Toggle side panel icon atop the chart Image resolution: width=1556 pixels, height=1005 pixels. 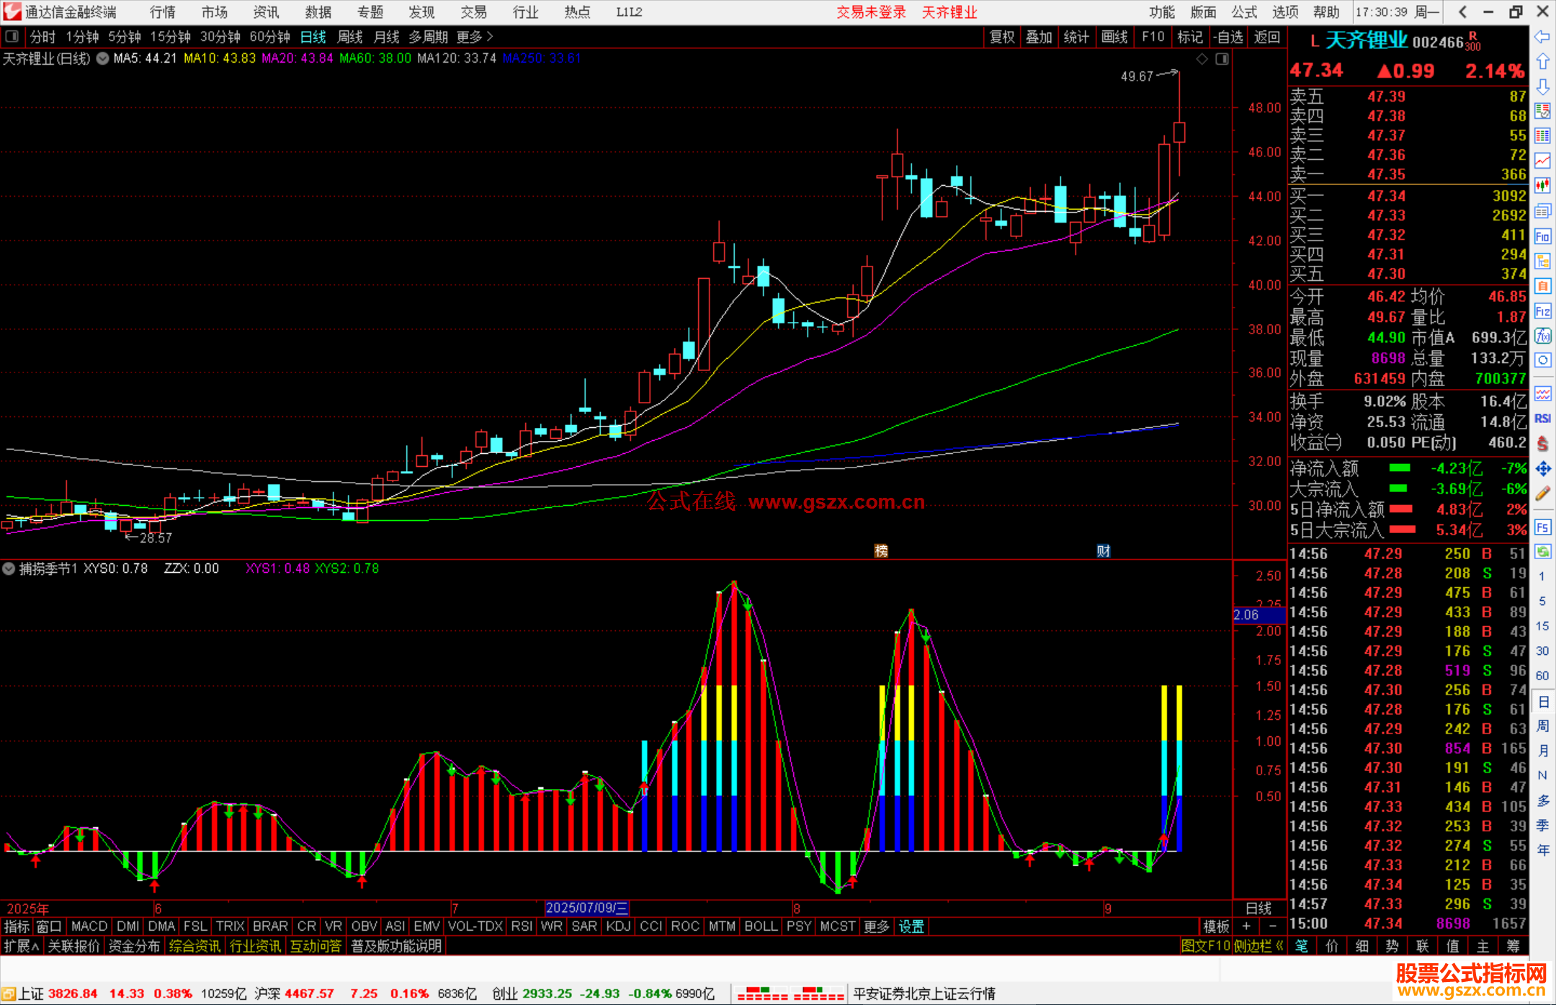tap(1222, 59)
